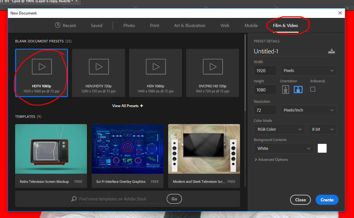This screenshot has height=218, width=354.
Task: Click the Go button for Adobe Stock search
Action: tap(174, 199)
